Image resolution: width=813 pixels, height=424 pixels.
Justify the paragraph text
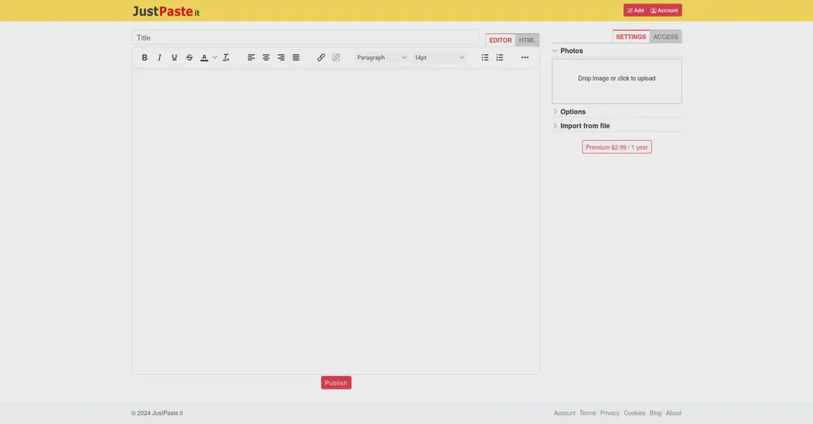tap(296, 57)
